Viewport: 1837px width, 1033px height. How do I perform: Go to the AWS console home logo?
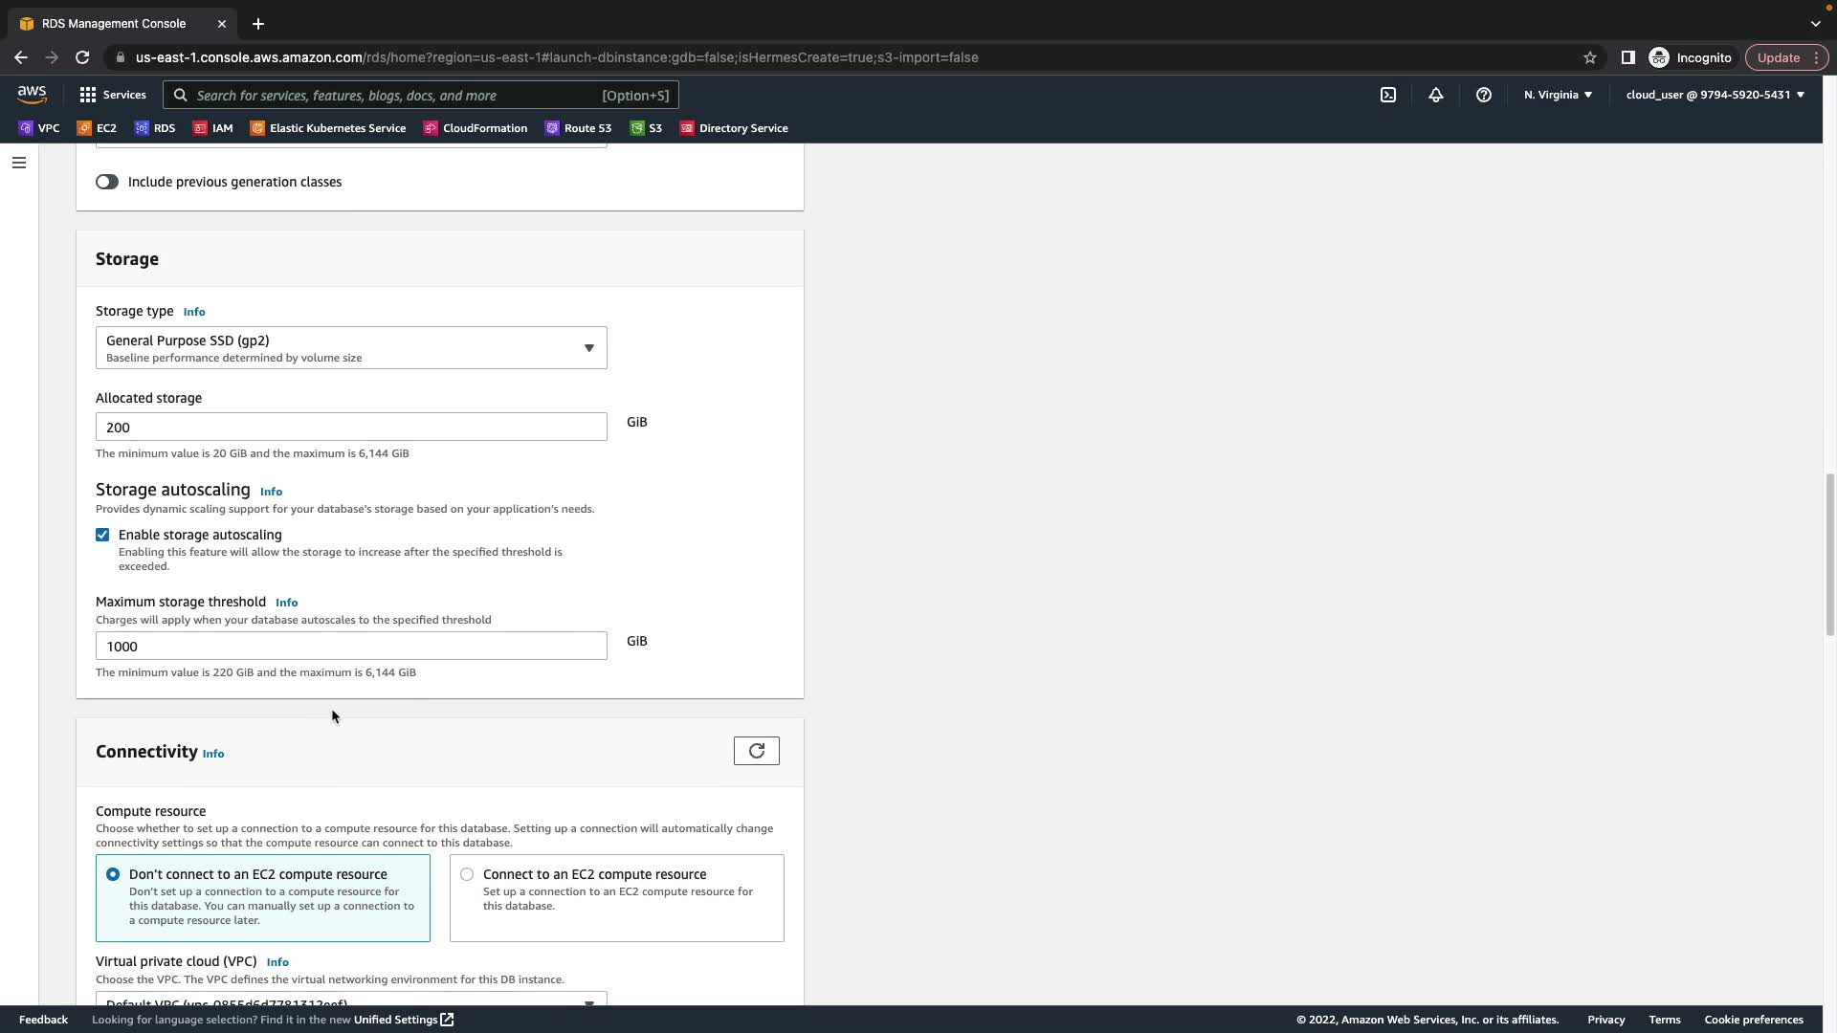(x=32, y=94)
